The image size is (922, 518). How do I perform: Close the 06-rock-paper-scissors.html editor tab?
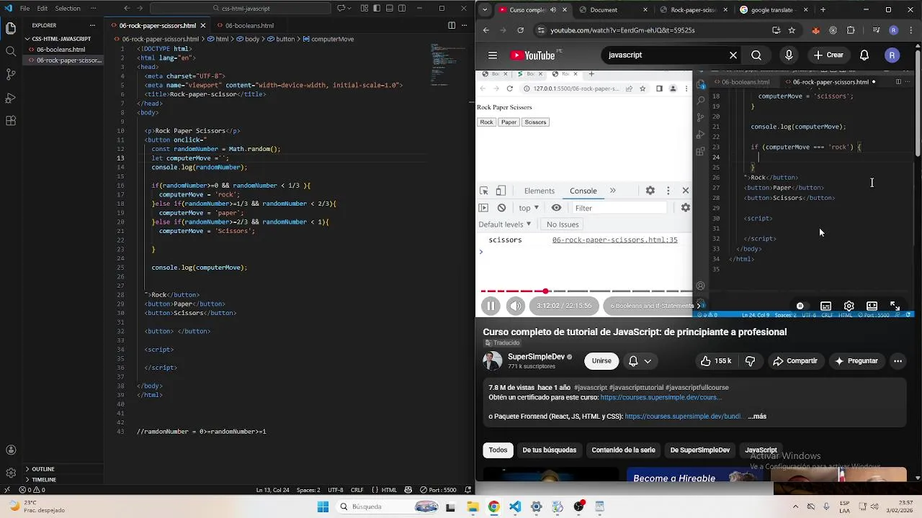click(203, 25)
